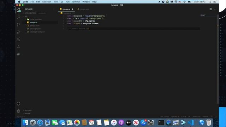The image size is (226, 127).
Task: Click the Prettier status bar item
Action: pyautogui.click(x=206, y=116)
